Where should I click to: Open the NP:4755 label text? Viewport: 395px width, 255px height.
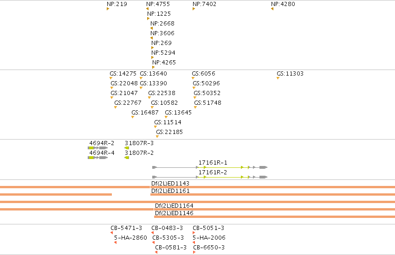pos(158,4)
